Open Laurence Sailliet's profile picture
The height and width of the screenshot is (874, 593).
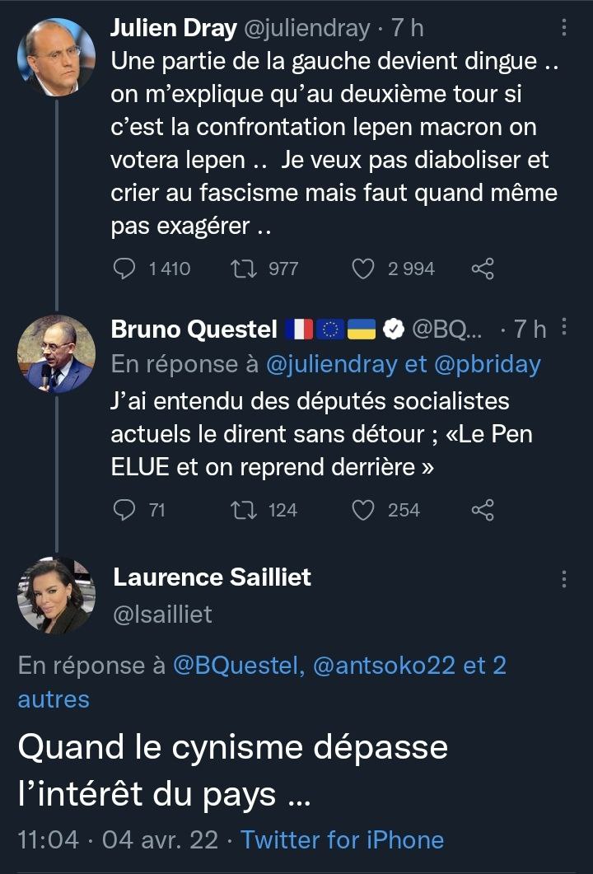56,596
